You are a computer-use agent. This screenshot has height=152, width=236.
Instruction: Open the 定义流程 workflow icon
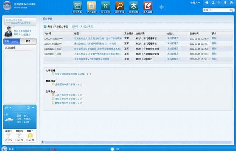[105, 6]
